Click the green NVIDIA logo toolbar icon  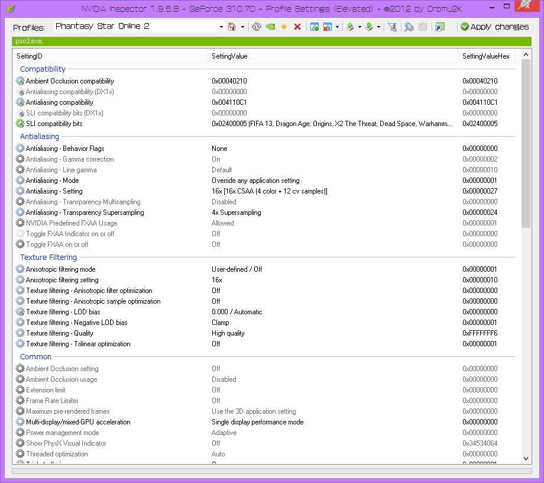point(270,27)
